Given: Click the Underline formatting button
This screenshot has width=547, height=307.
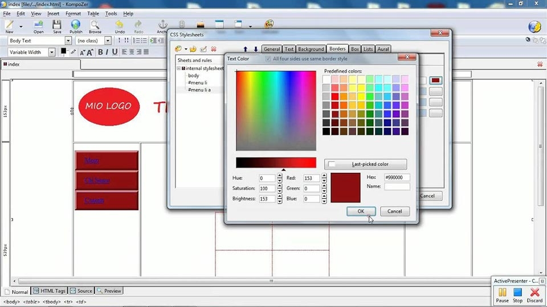Looking at the screenshot, I should pyautogui.click(x=115, y=52).
